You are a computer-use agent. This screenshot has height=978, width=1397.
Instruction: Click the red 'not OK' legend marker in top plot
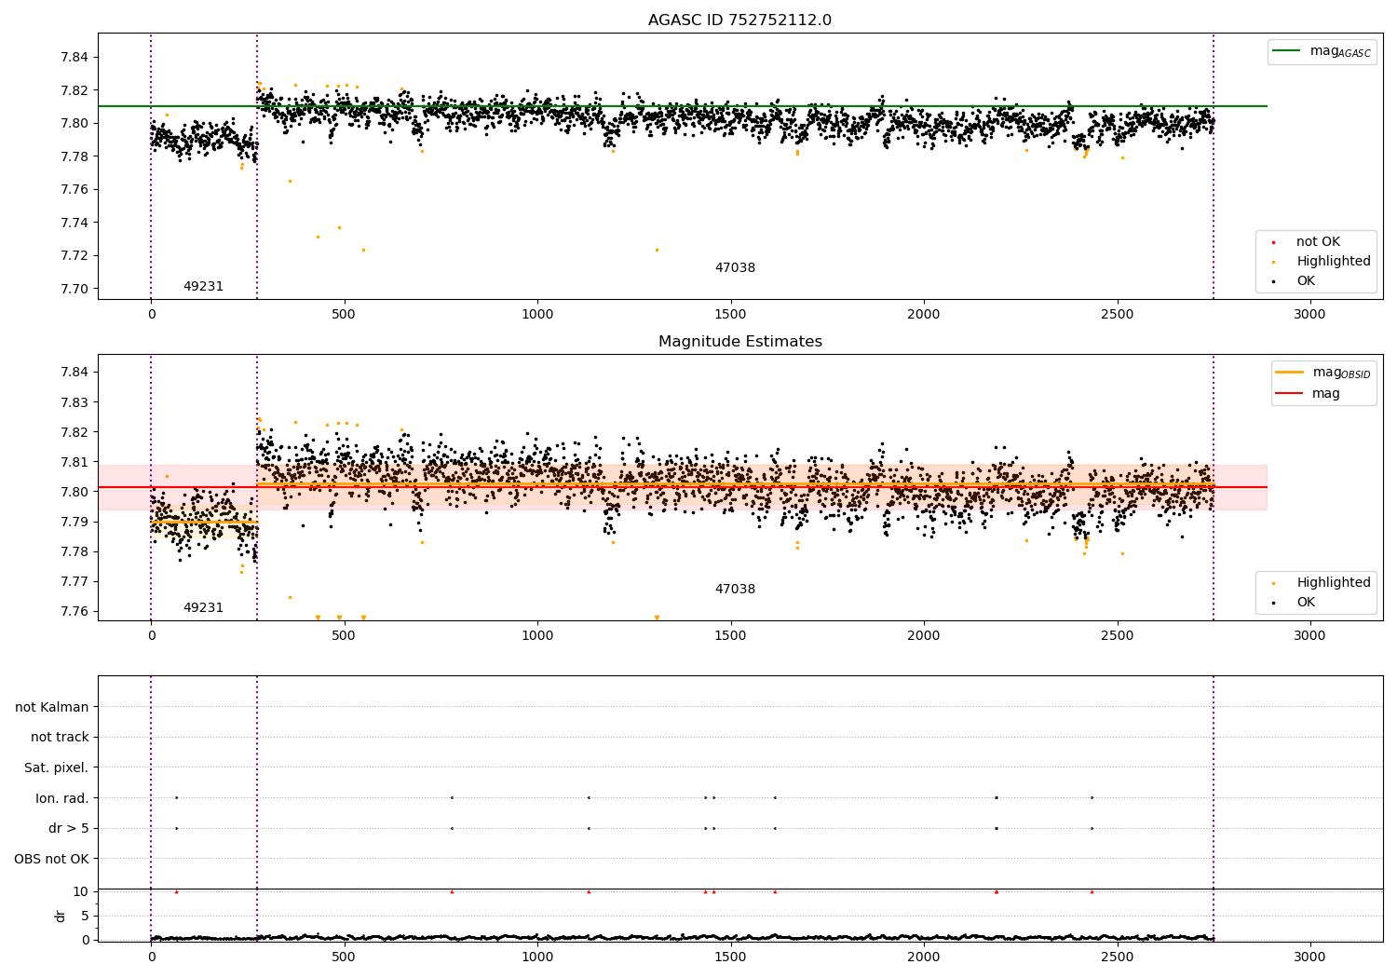[x=1274, y=242]
